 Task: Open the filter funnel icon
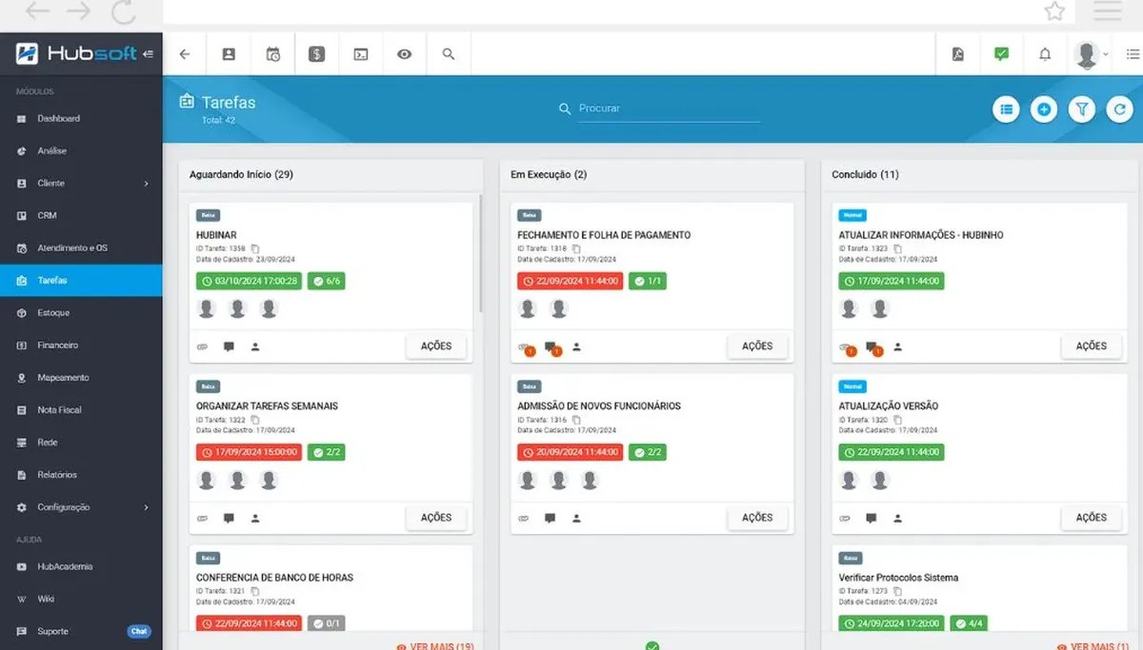(1082, 109)
